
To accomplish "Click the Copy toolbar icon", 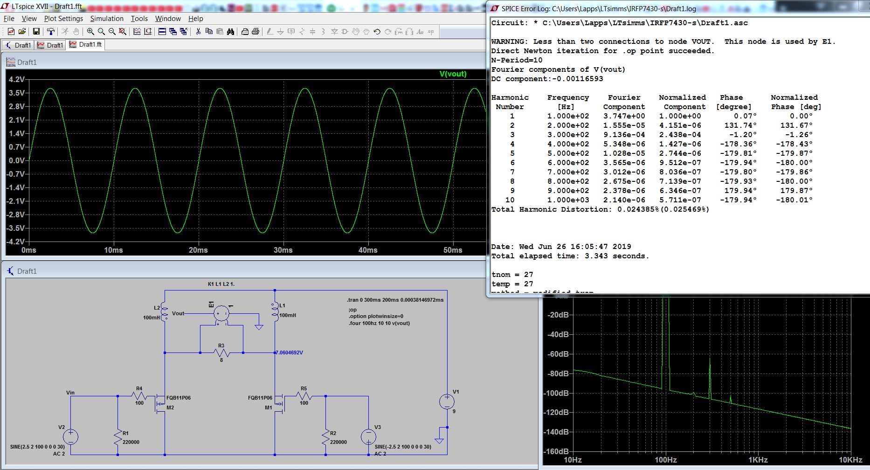I will tap(209, 31).
